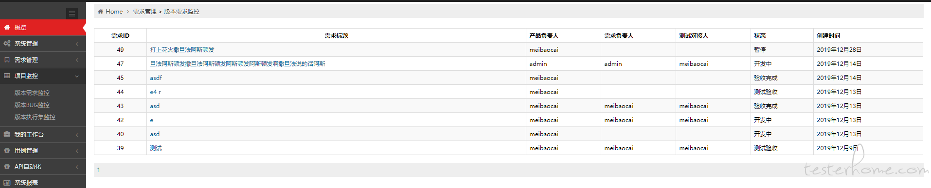Open the 版本需求监控 submenu item
This screenshot has width=931, height=188.
click(x=32, y=93)
